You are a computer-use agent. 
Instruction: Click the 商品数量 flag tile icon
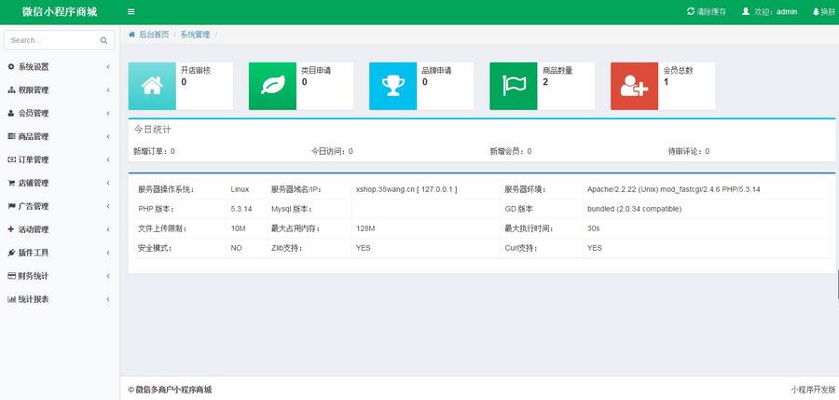point(513,86)
